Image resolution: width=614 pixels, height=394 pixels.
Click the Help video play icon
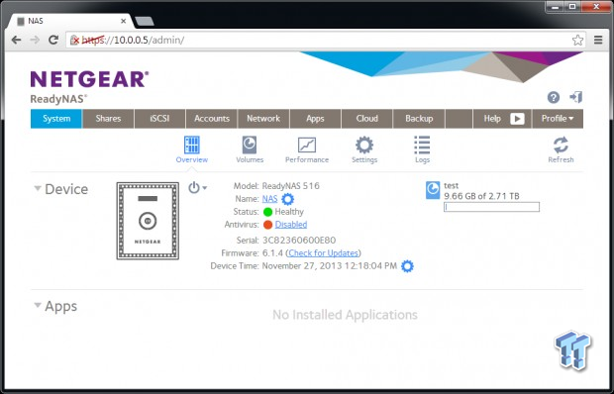(x=517, y=119)
